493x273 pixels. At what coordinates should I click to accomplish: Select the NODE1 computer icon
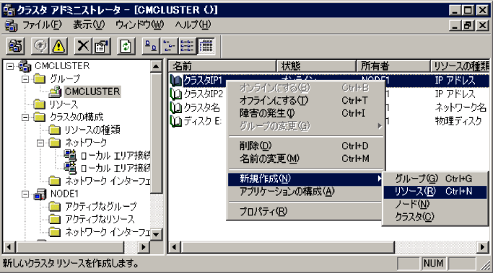click(x=40, y=194)
